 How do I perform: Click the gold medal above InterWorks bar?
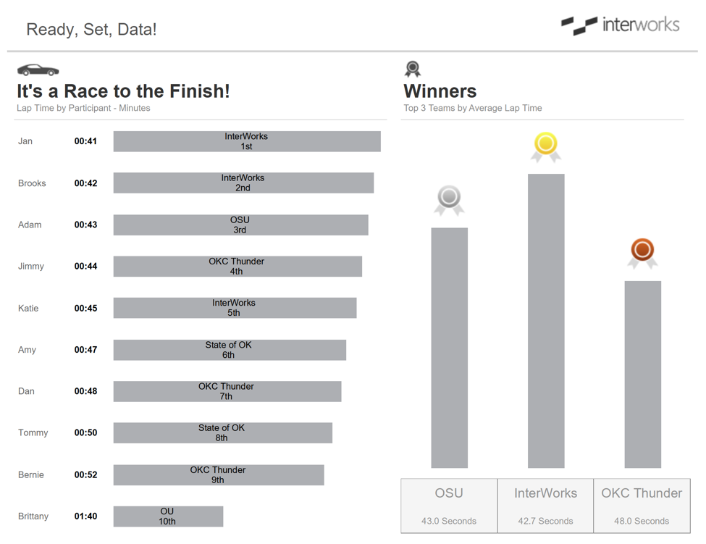coord(546,147)
